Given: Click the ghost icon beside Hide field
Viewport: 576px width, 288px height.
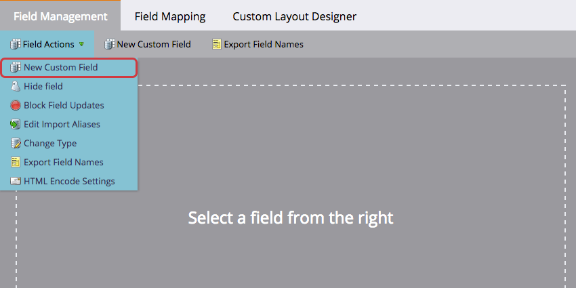Looking at the screenshot, I should tap(16, 86).
